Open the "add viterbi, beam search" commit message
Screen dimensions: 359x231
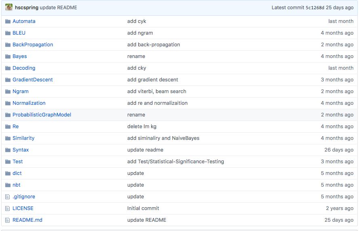157,92
